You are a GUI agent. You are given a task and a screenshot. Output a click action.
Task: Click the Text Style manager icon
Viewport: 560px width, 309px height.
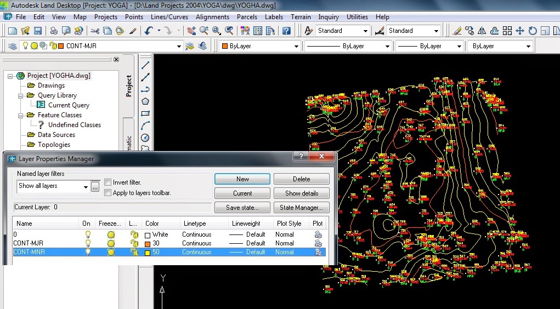point(308,31)
